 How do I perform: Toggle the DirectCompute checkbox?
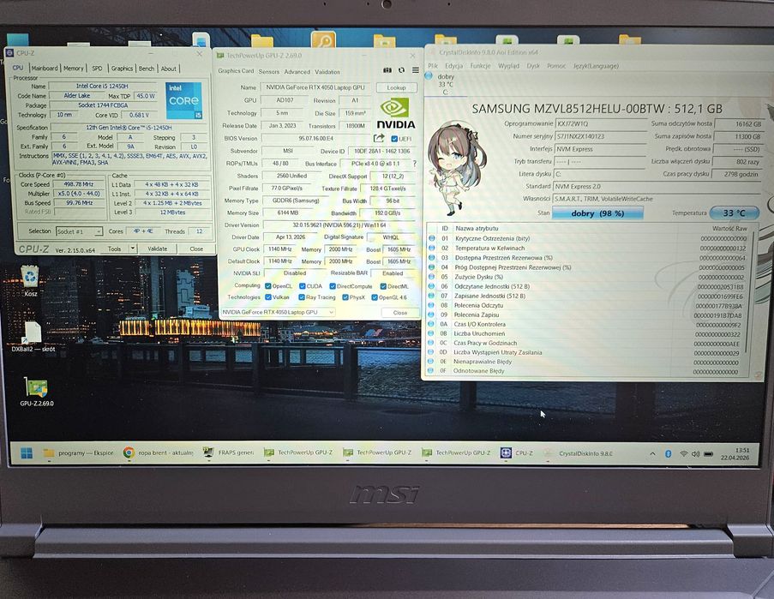tap(333, 285)
